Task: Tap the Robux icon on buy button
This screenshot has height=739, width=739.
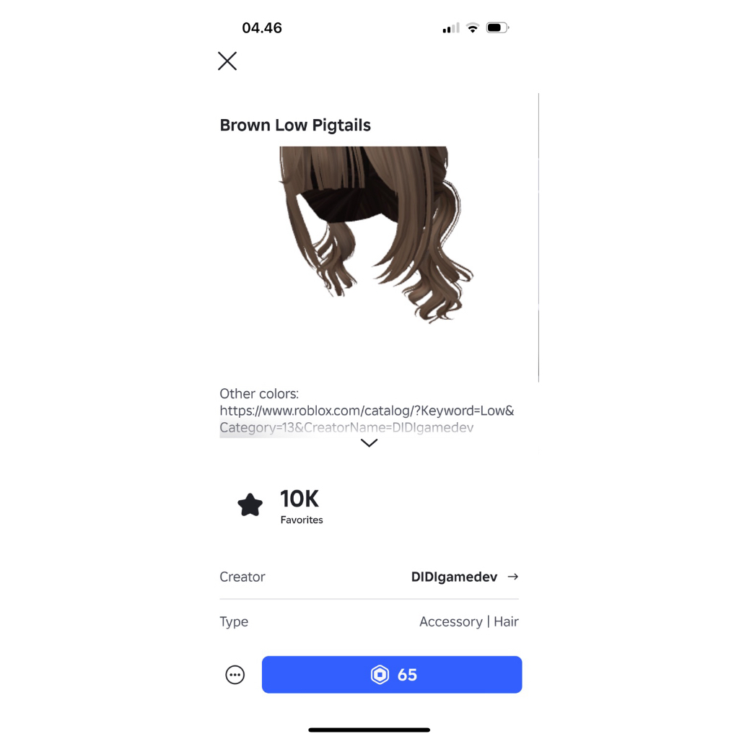Action: tap(380, 675)
